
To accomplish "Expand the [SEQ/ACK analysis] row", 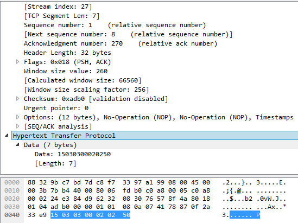I will (x=18, y=126).
